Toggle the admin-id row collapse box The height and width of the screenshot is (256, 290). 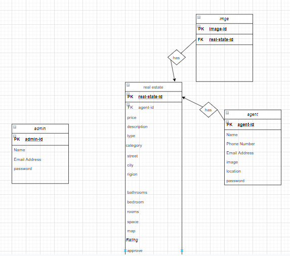click(x=15, y=136)
